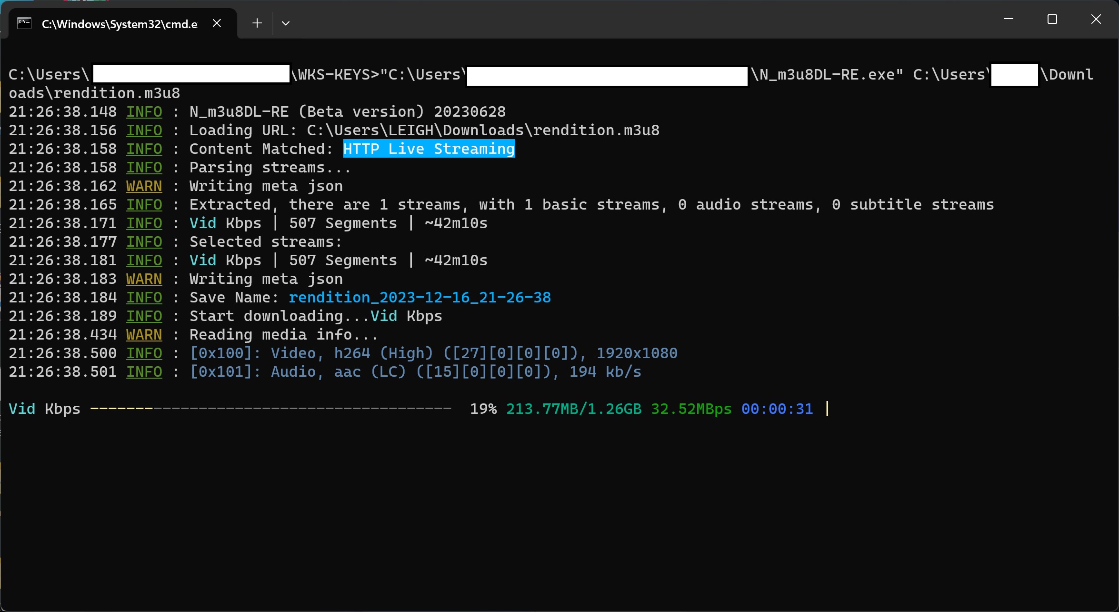
Task: Click the save name rendition_2023-12-16_21-26-38
Action: click(x=419, y=298)
